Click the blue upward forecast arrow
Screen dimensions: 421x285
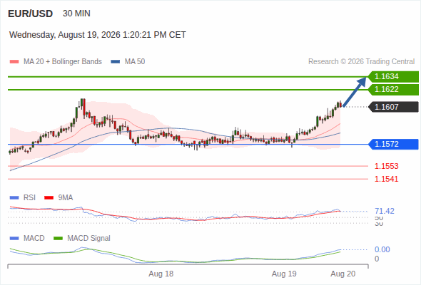355,92
